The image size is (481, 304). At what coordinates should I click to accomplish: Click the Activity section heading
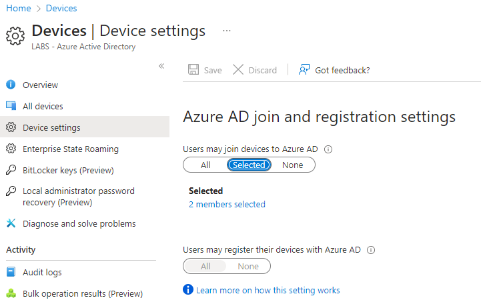21,250
